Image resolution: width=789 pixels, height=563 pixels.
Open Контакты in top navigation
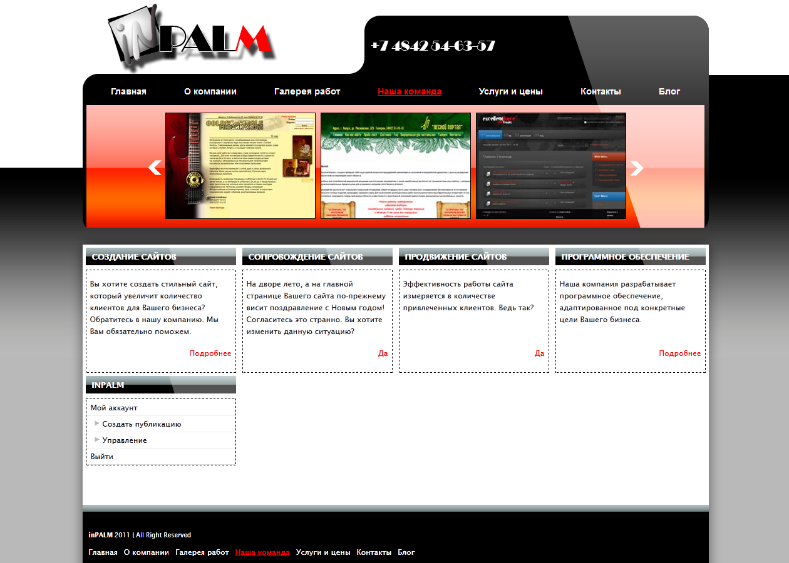[601, 91]
